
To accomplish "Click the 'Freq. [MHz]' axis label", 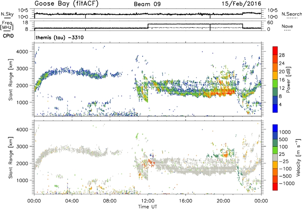I will click(8, 26).
